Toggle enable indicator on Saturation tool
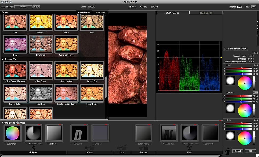The image size is (259, 157). pyautogui.click(x=18, y=125)
